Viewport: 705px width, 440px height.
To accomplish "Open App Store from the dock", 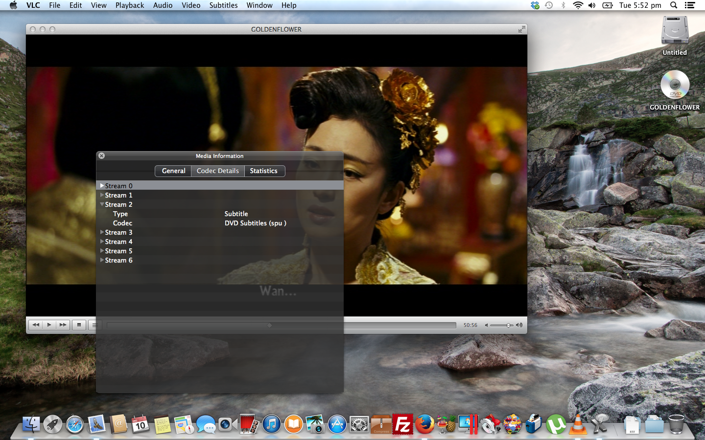I will coord(337,424).
